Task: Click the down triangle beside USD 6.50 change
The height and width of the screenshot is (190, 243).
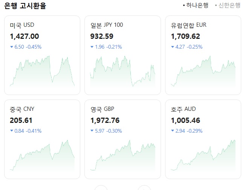Action: click(x=12, y=47)
